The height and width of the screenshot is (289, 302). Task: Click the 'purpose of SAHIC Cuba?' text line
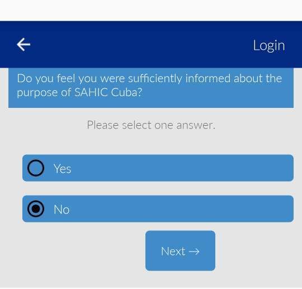(79, 93)
